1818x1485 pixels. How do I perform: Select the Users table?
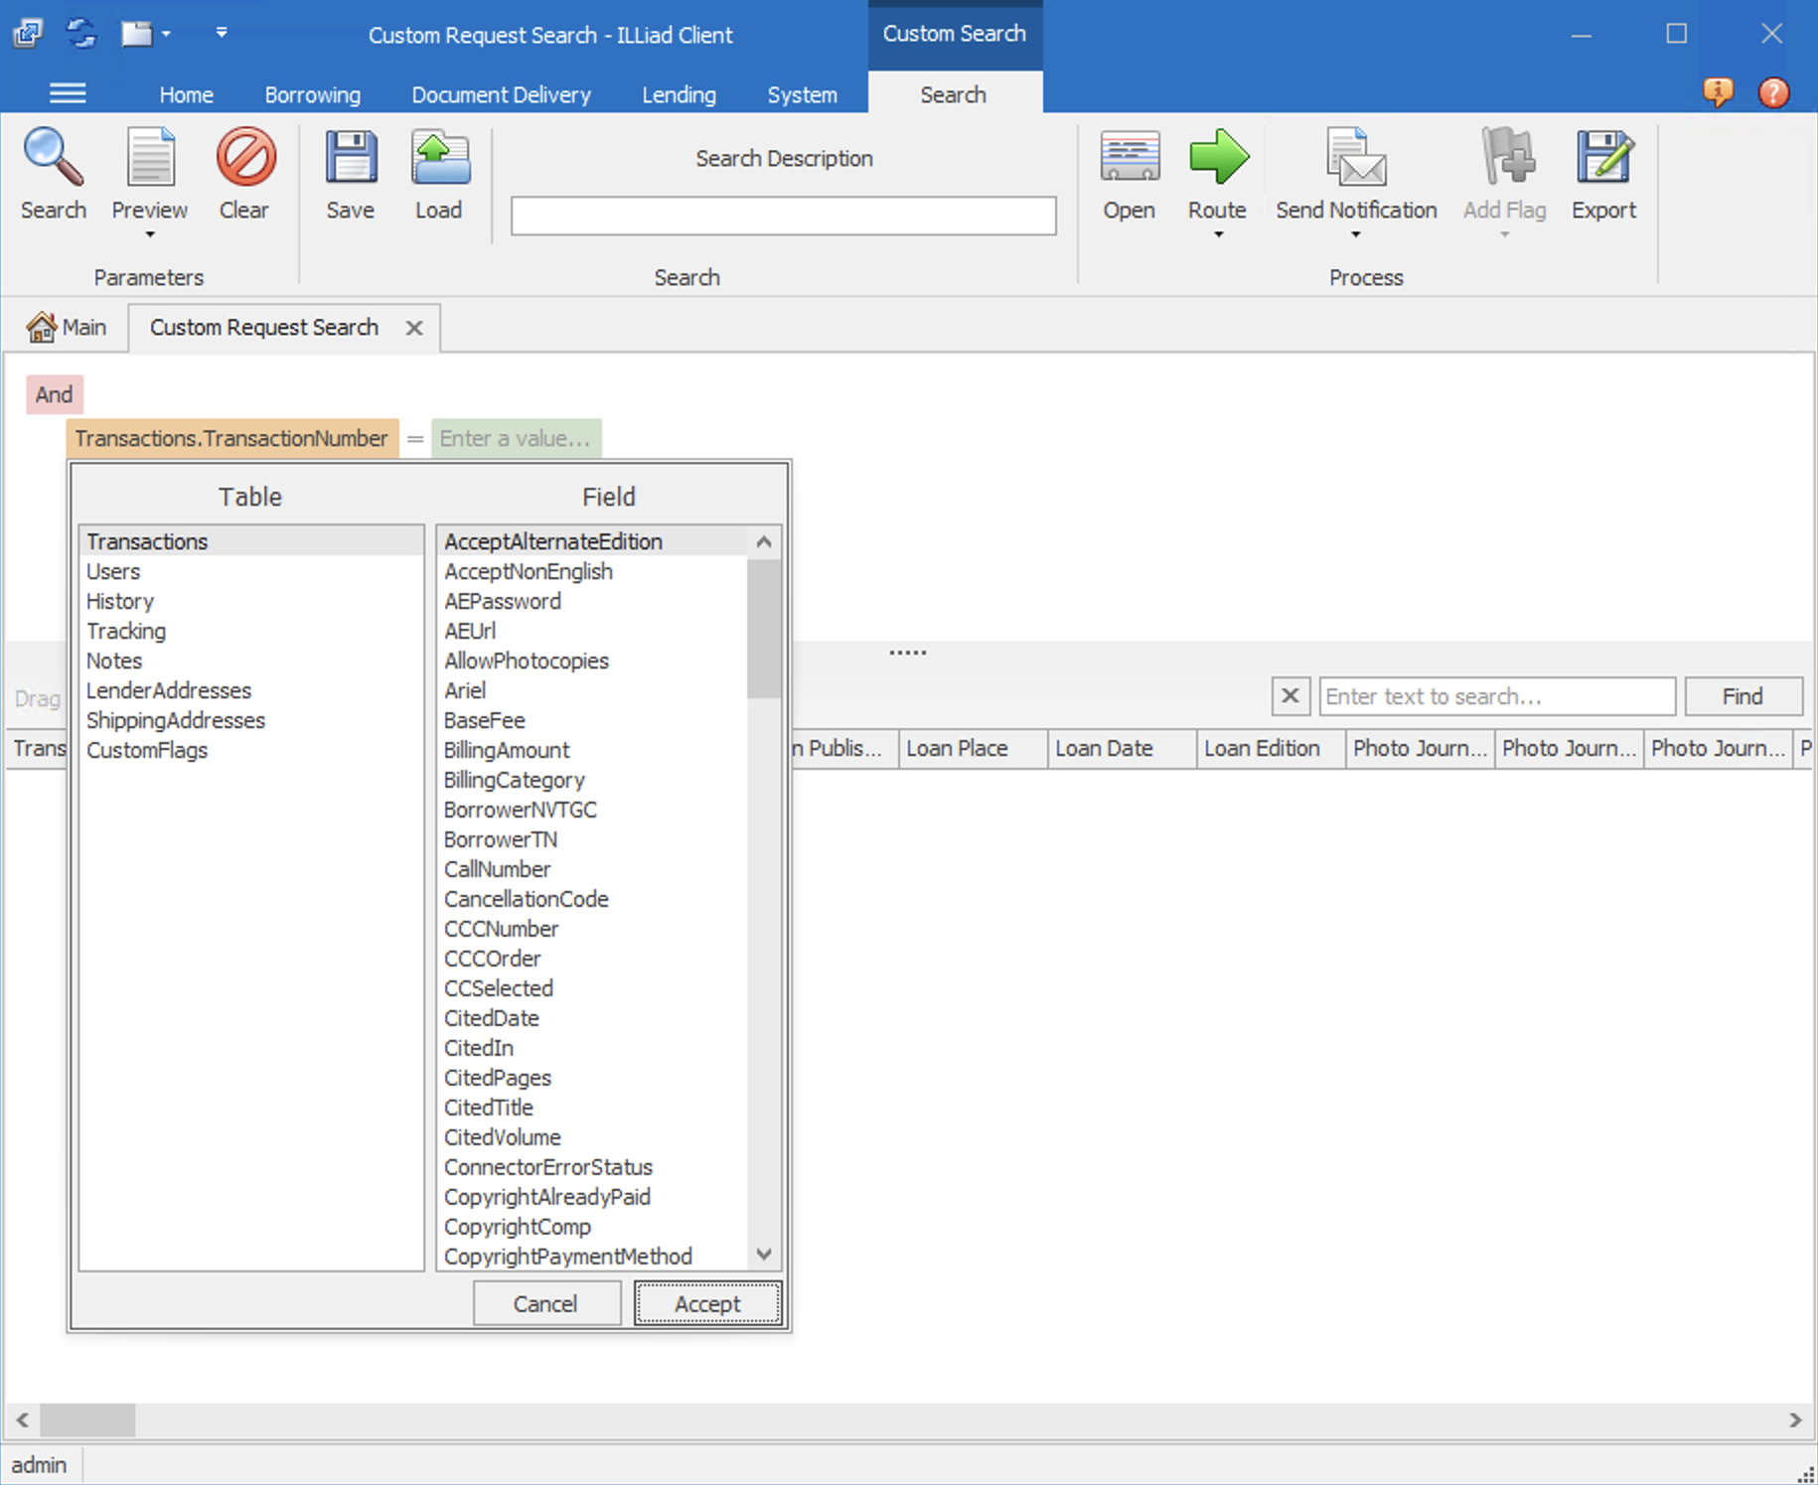tap(113, 571)
